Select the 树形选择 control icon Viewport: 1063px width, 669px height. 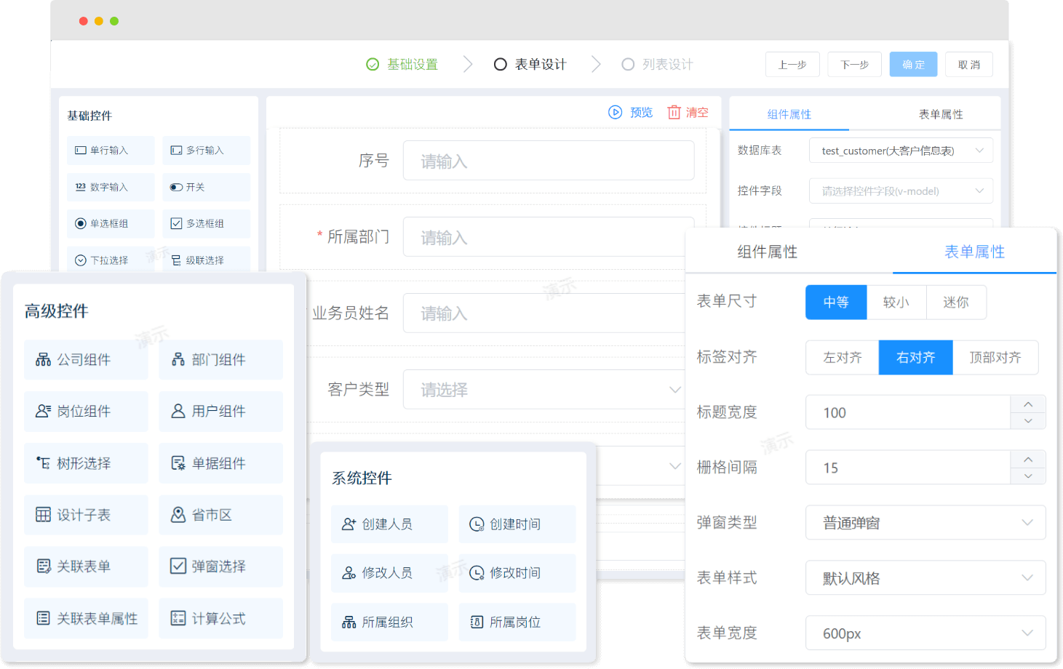(43, 463)
